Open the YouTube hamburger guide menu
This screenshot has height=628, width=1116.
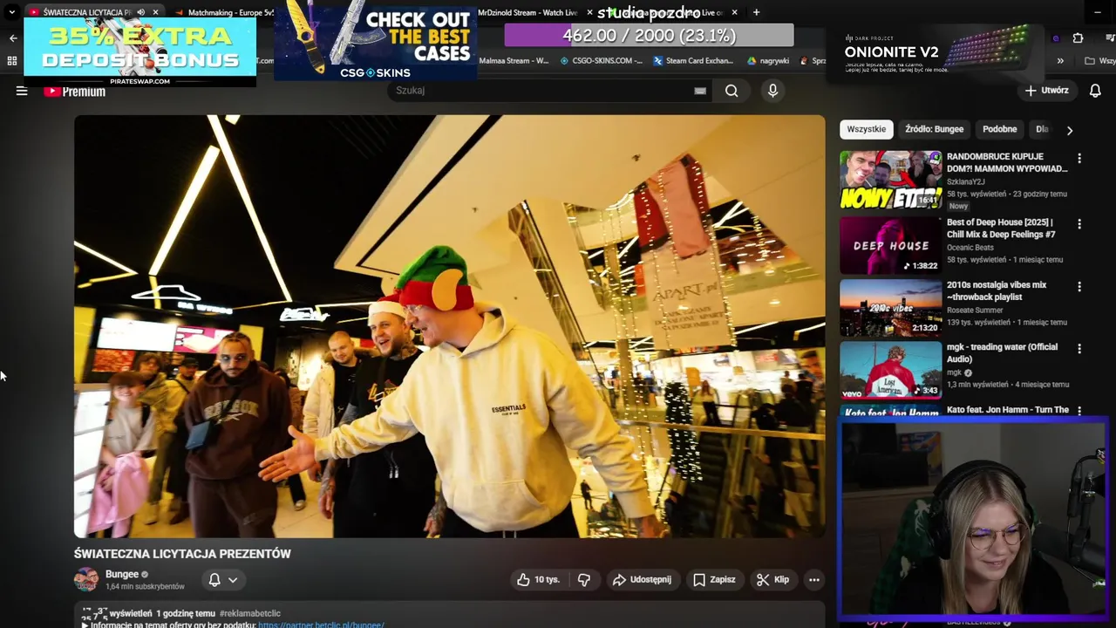pyautogui.click(x=22, y=91)
